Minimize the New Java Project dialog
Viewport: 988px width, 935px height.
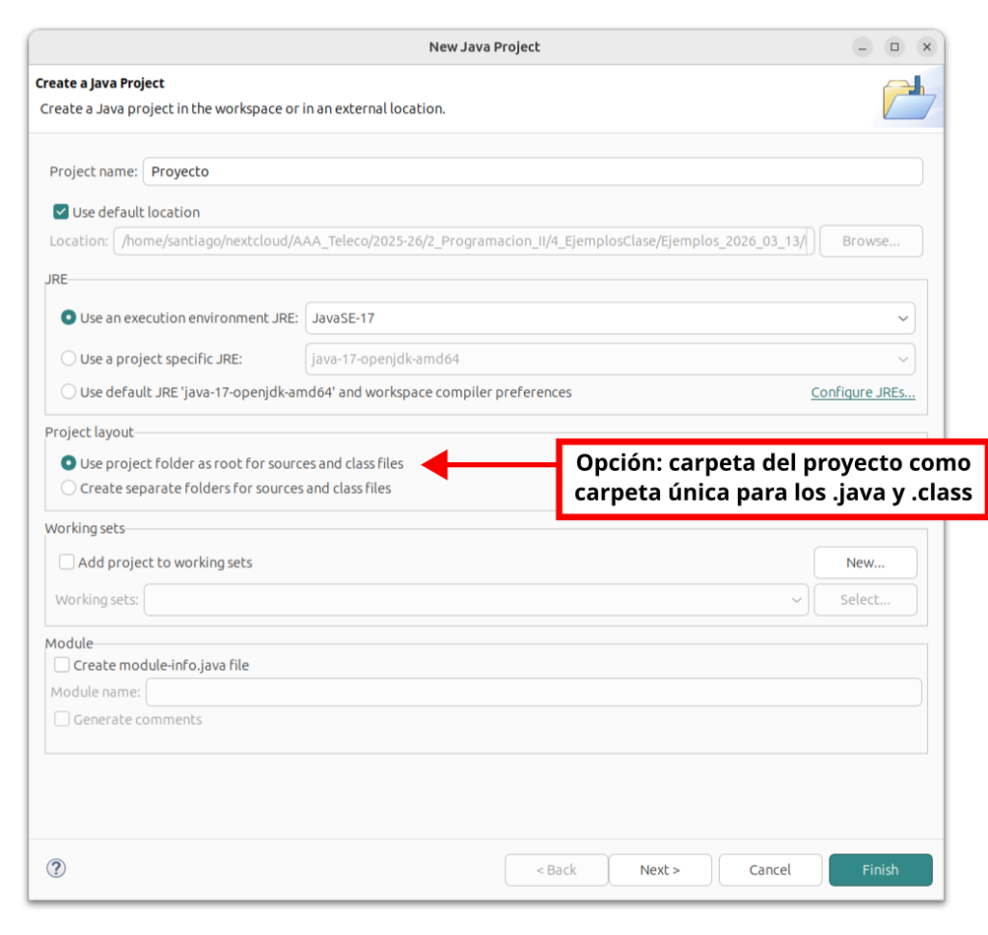coord(863,47)
